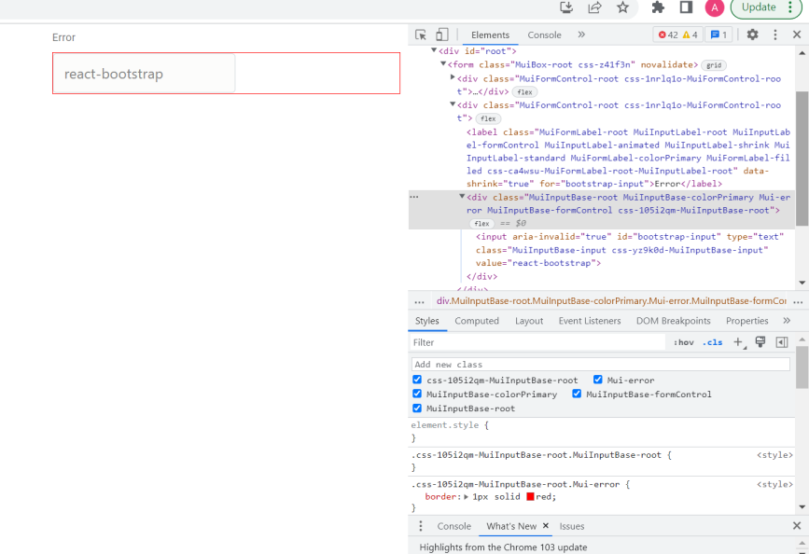Open the DevTools customization three-dot menu
This screenshot has width=809, height=554.
[775, 35]
